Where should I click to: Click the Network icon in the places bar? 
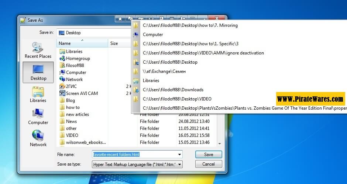click(x=38, y=139)
